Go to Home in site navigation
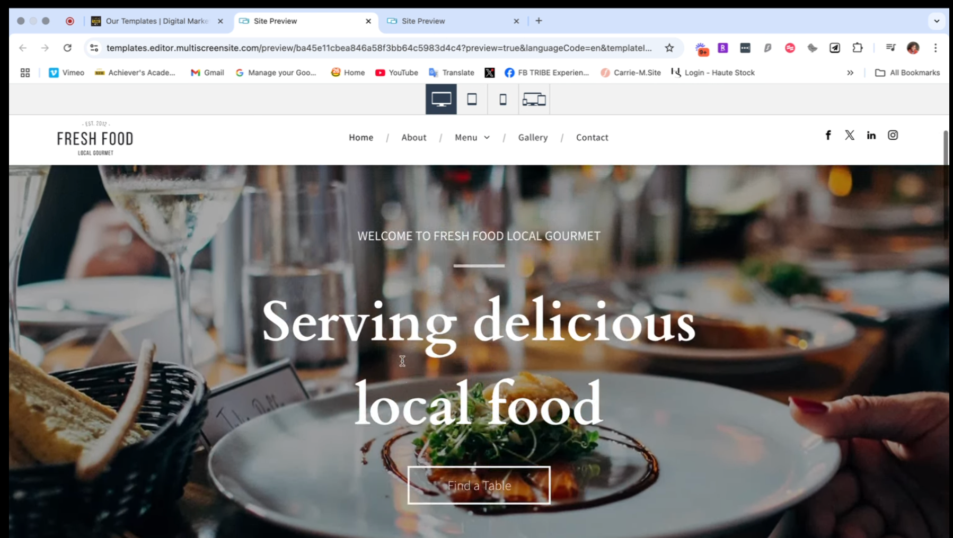Image resolution: width=953 pixels, height=538 pixels. (x=361, y=137)
